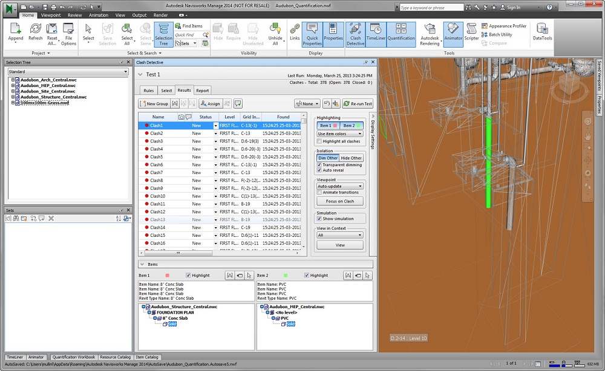The image size is (605, 371).
Task: Collapse the Items section
Action: point(142,264)
